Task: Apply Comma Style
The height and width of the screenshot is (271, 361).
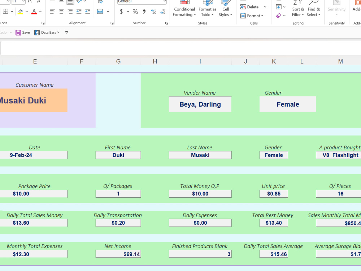Action: pyautogui.click(x=144, y=11)
